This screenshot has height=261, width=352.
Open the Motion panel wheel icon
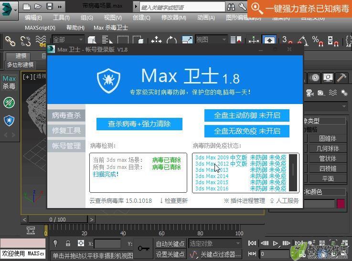(x=315, y=78)
